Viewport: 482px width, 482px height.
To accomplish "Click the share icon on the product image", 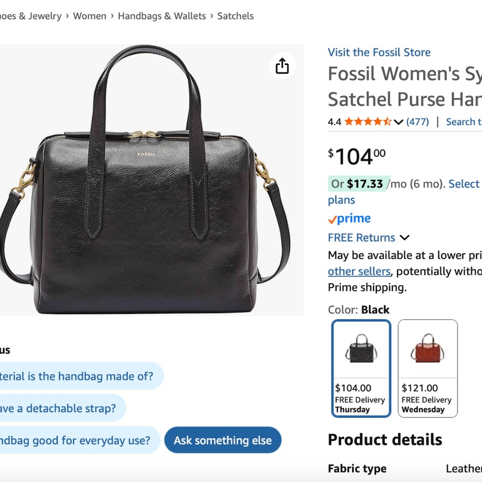I will click(282, 66).
